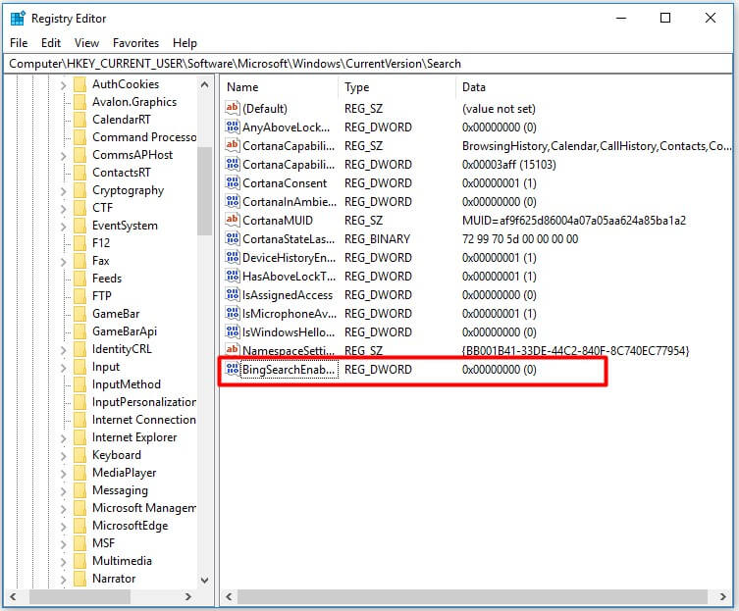Click the AuthCookies folder icon
Screen dimensions: 739x611
click(80, 84)
